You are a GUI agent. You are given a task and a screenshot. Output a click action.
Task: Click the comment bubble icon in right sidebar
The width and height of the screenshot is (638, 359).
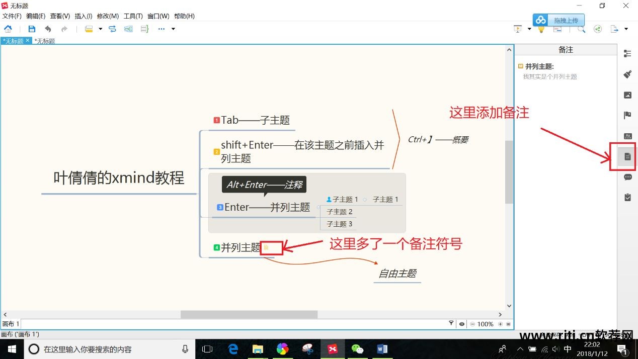point(627,177)
